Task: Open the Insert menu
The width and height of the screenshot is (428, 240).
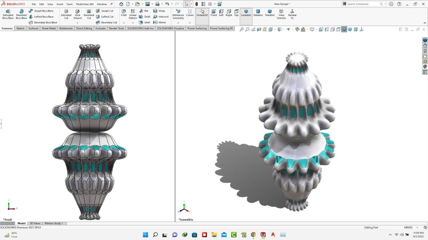Action: [60, 4]
